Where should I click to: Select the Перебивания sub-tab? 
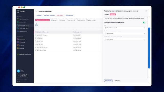(x=81, y=20)
